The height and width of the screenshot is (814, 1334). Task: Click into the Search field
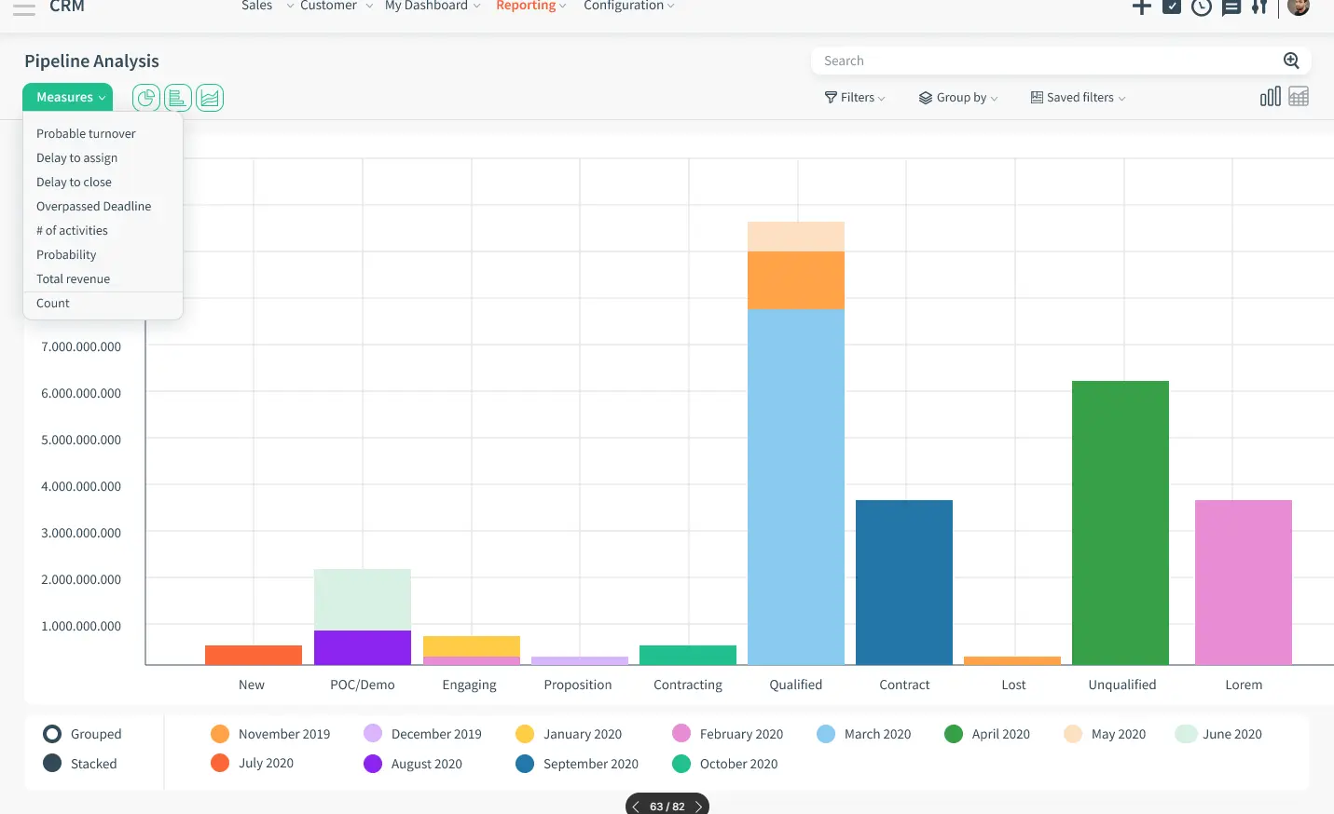(1044, 61)
